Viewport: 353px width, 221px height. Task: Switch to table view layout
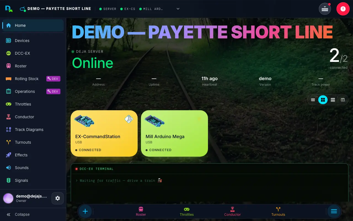coord(343,100)
